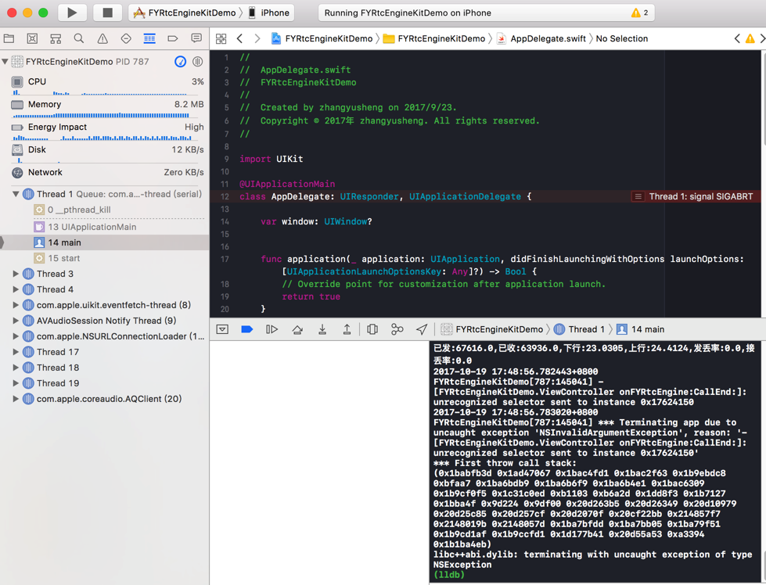Click Continue/Pause program execution button
The height and width of the screenshot is (585, 766).
coord(272,329)
